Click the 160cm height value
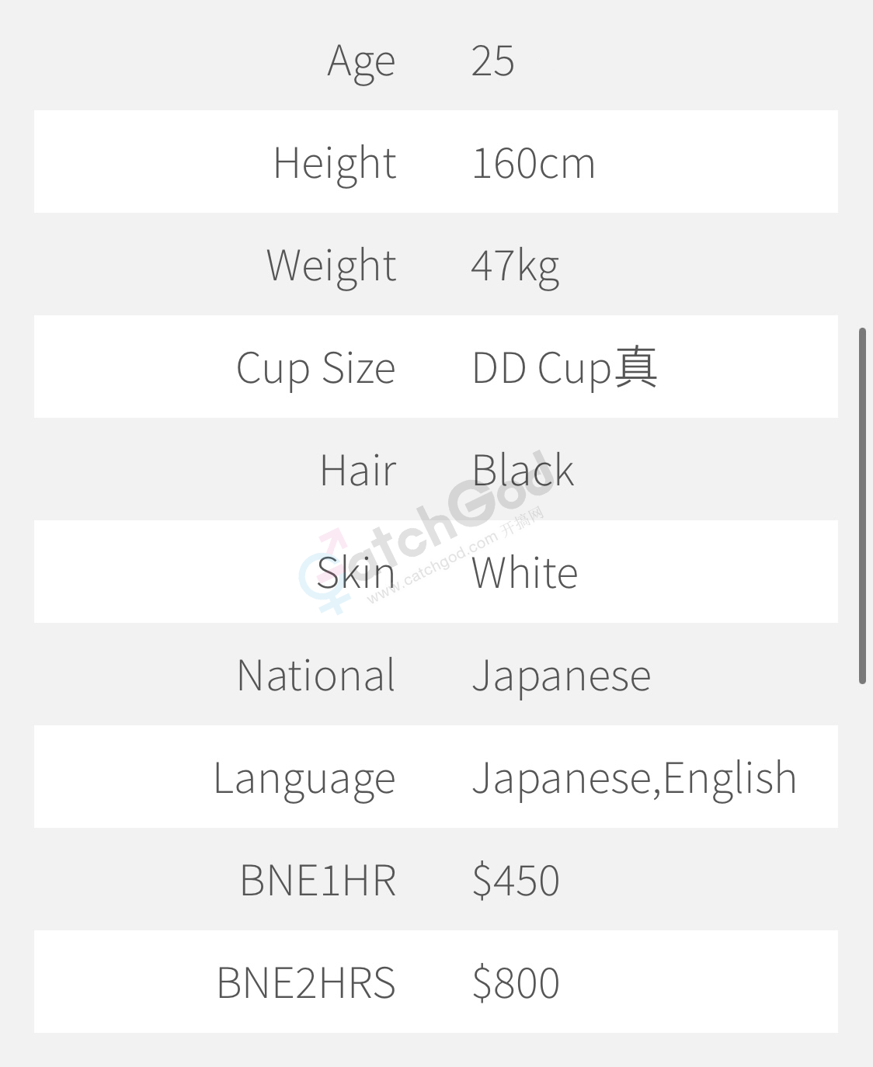Screen dimensions: 873x1067 pyautogui.click(x=533, y=163)
